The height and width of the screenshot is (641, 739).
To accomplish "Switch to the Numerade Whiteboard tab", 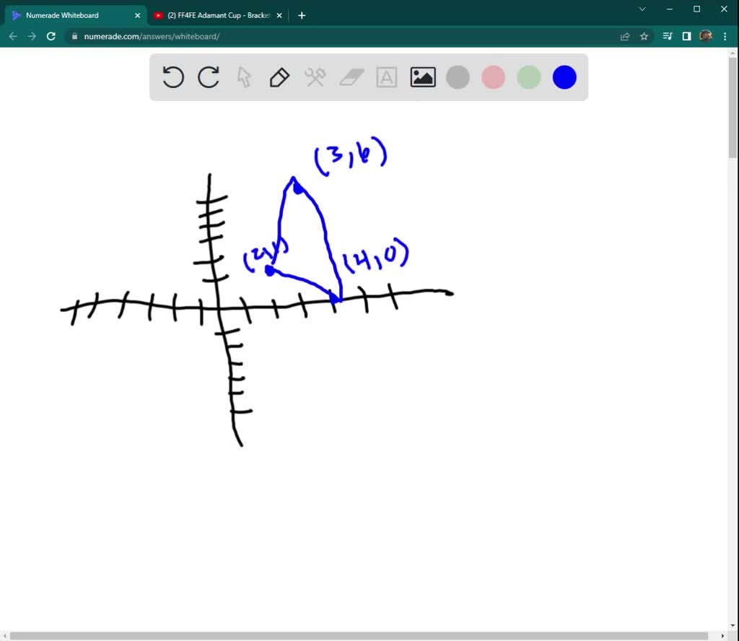I will (72, 14).
